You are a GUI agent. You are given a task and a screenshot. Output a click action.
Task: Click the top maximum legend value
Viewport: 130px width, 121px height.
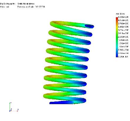tap(123, 17)
